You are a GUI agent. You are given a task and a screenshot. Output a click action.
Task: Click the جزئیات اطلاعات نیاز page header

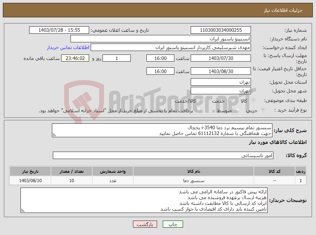click(283, 10)
